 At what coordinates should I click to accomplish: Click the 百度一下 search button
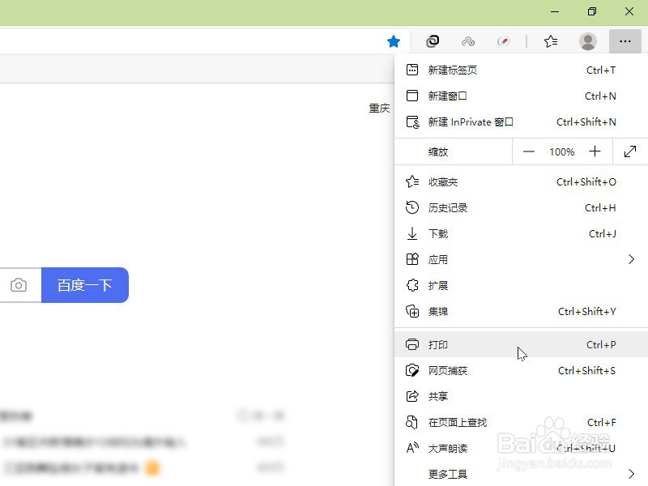pyautogui.click(x=85, y=285)
